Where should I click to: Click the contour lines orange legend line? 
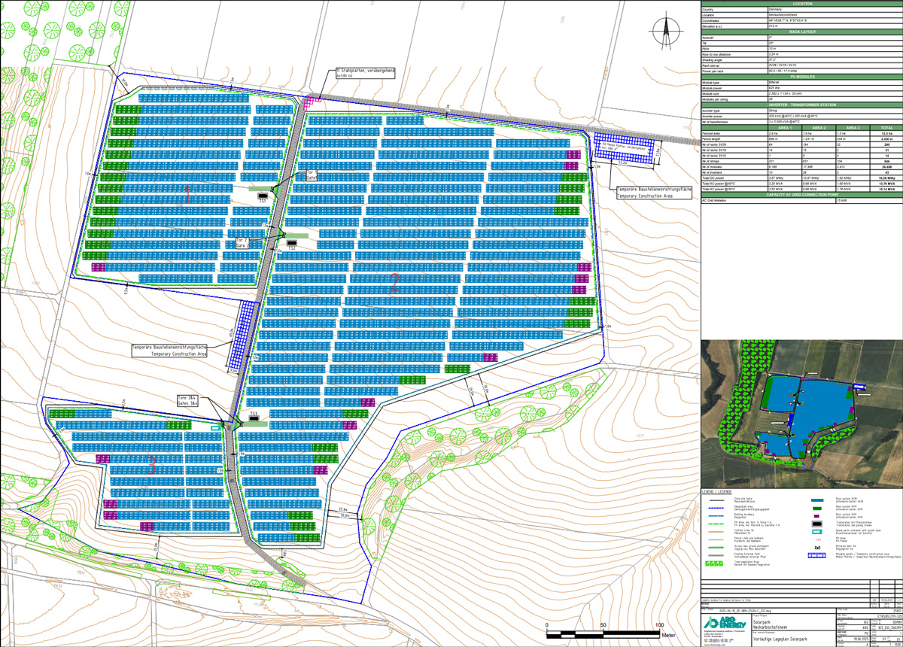click(716, 532)
